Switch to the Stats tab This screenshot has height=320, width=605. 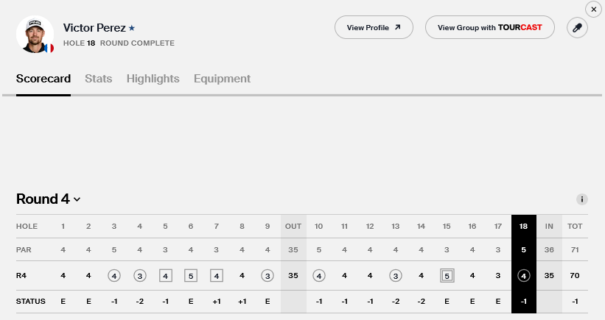pyautogui.click(x=99, y=79)
